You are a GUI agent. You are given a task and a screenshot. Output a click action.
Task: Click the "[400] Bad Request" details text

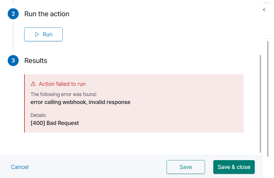[x=55, y=123]
